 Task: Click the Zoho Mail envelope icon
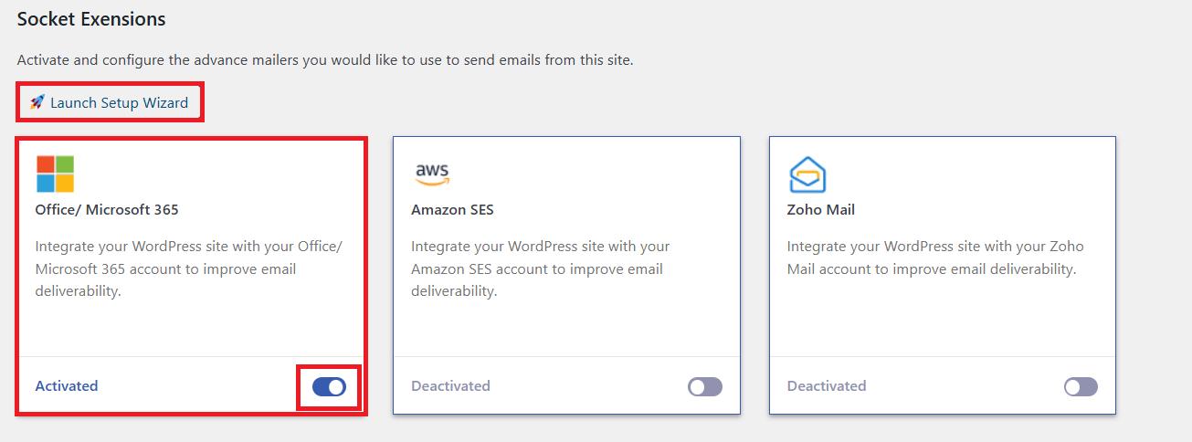point(807,174)
